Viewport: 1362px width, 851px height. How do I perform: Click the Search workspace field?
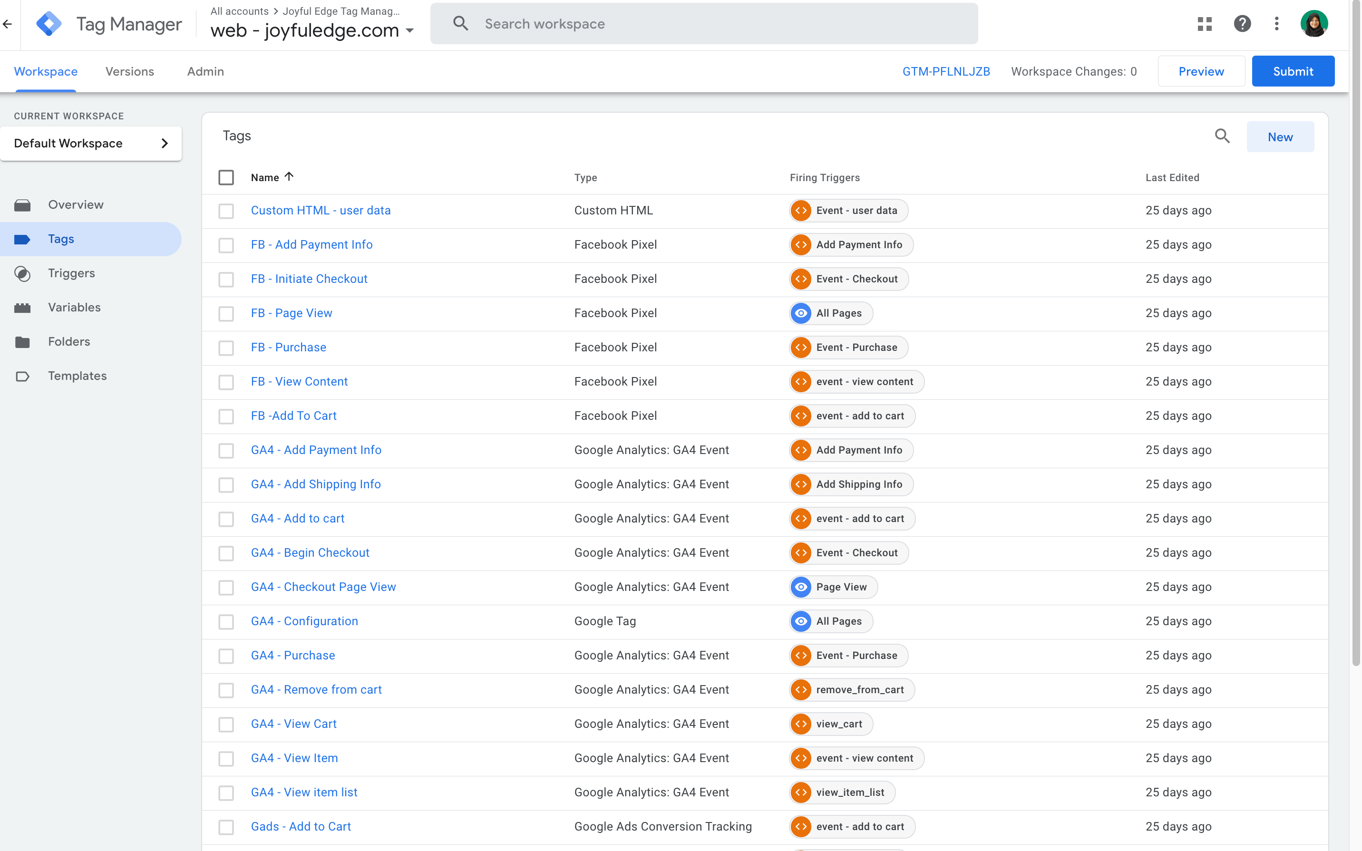click(x=704, y=24)
